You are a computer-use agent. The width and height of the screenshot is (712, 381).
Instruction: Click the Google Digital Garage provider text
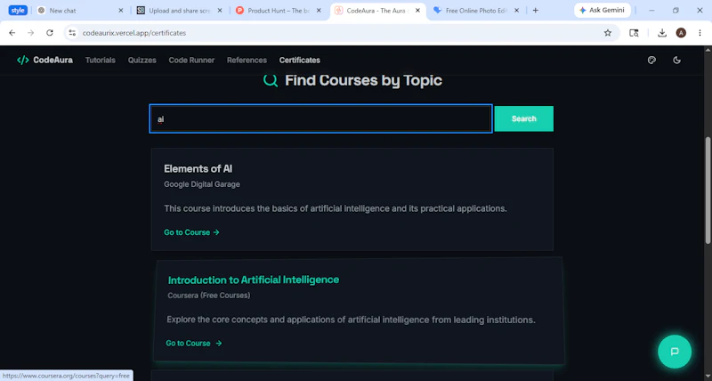coord(202,184)
